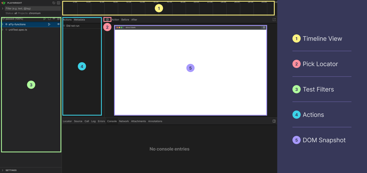367x173 pixels.
Task: Run all tests with green play icon
Action: point(45,19)
